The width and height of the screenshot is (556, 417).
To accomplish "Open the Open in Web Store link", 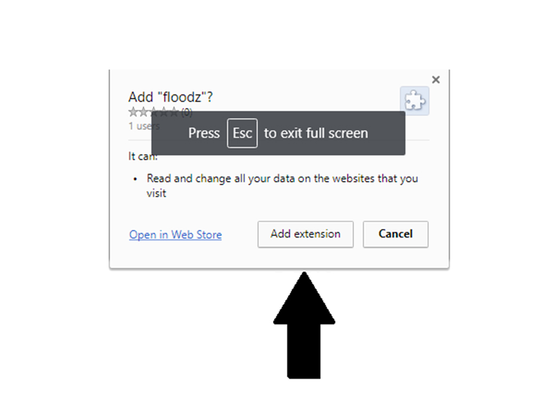I will click(175, 235).
